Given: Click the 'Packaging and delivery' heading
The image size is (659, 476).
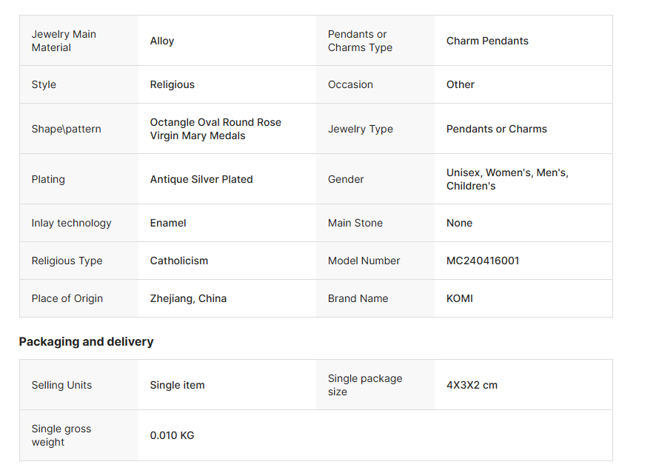Looking at the screenshot, I should [86, 341].
